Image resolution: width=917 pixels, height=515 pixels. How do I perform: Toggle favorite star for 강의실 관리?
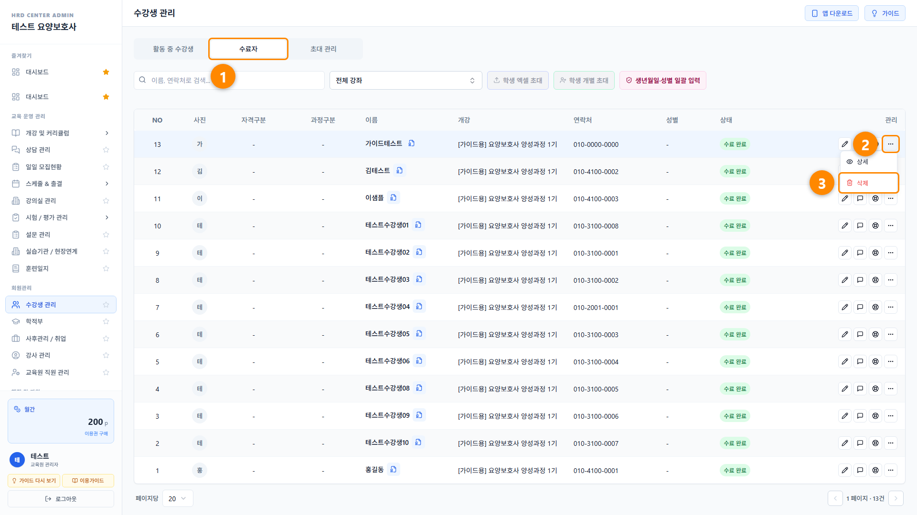pos(106,201)
